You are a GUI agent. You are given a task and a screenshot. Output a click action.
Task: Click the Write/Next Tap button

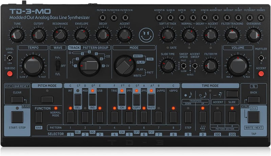253,117
